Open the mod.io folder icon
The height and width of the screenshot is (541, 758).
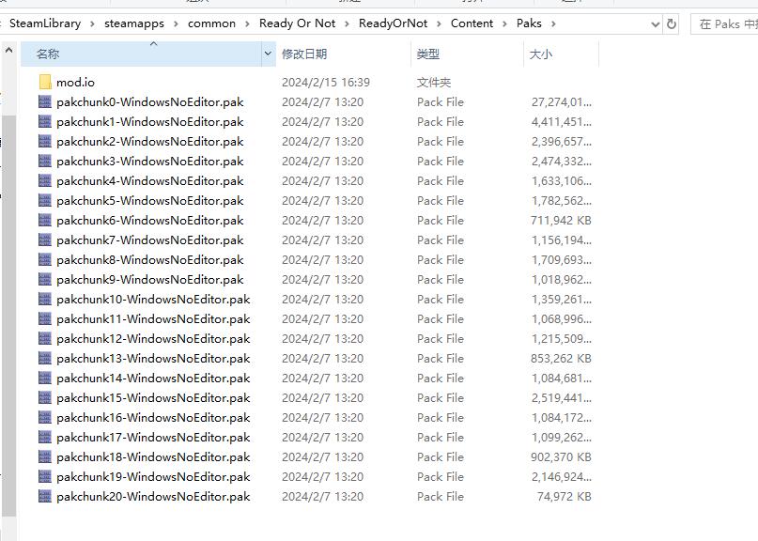point(45,83)
